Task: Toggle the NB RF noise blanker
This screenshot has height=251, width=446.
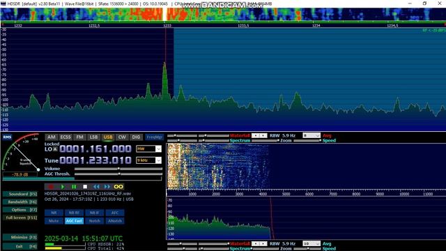Action: (74, 213)
